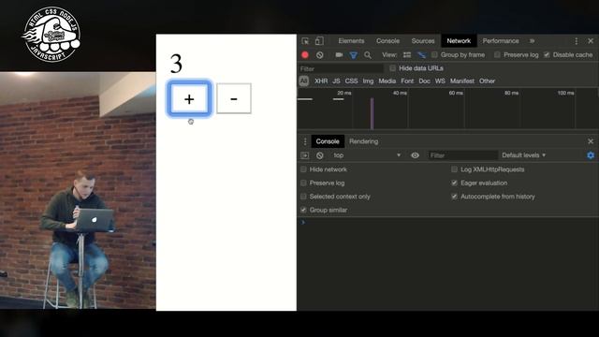Image resolution: width=599 pixels, height=337 pixels.
Task: Filter requests by Img
Action: [x=368, y=81]
